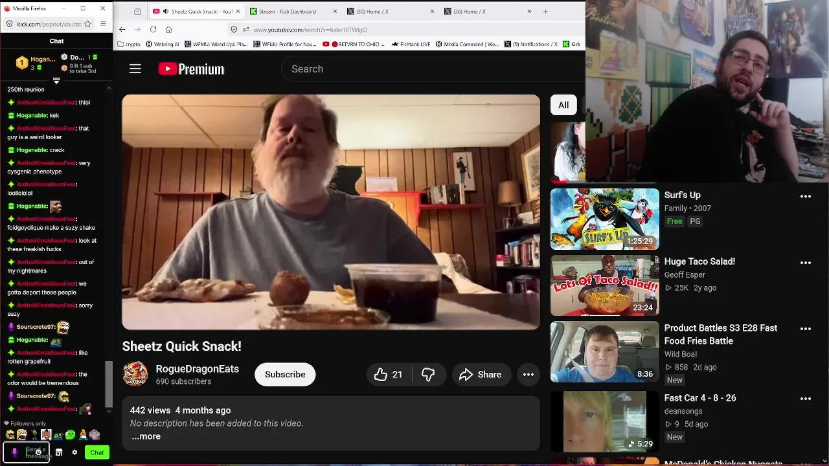
Task: Mute audio on Sheetz Quick Snack tab
Action: (166, 12)
